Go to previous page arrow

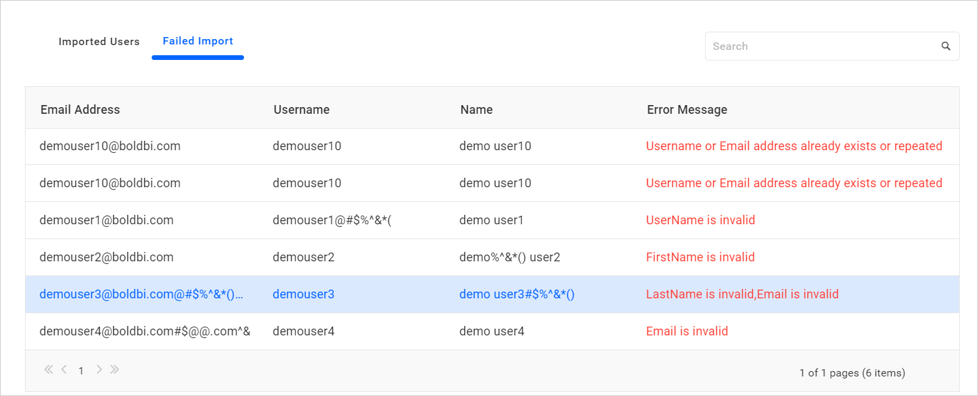(64, 370)
